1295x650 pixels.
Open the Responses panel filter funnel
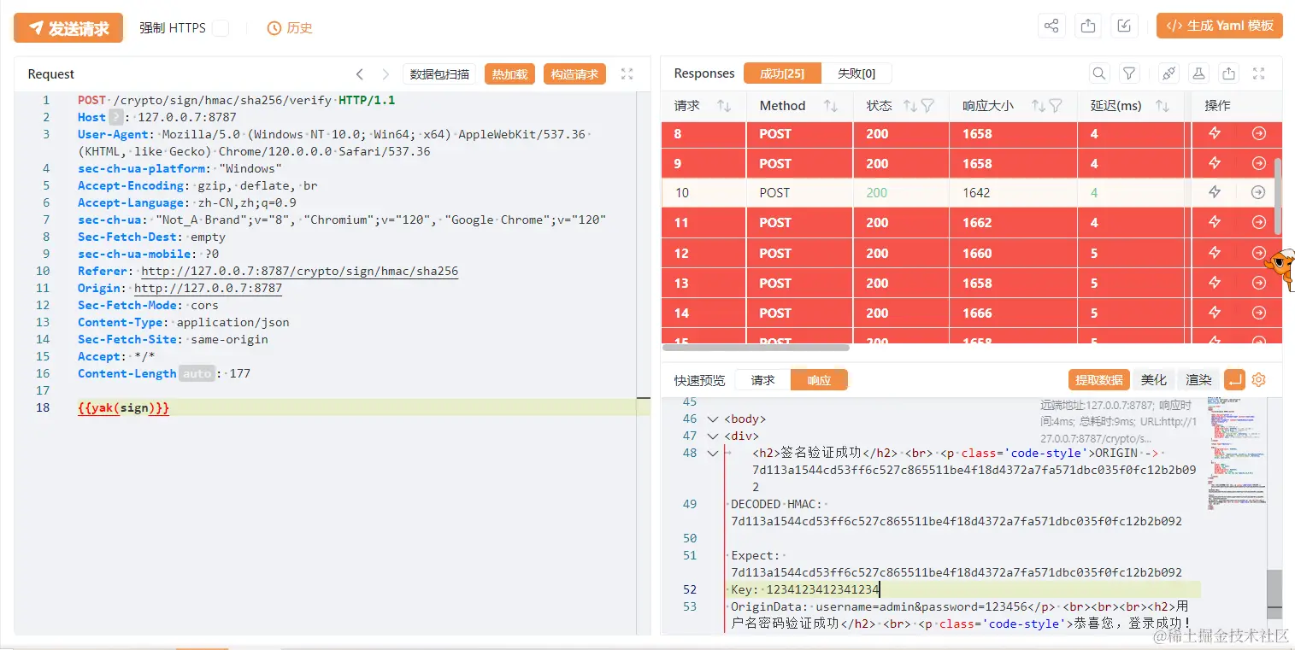point(1129,73)
